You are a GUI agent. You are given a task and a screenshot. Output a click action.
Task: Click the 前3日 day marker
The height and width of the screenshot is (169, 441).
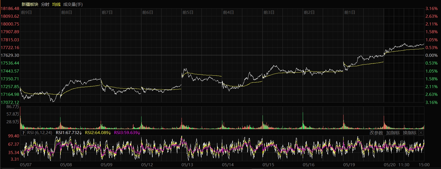click(269, 12)
